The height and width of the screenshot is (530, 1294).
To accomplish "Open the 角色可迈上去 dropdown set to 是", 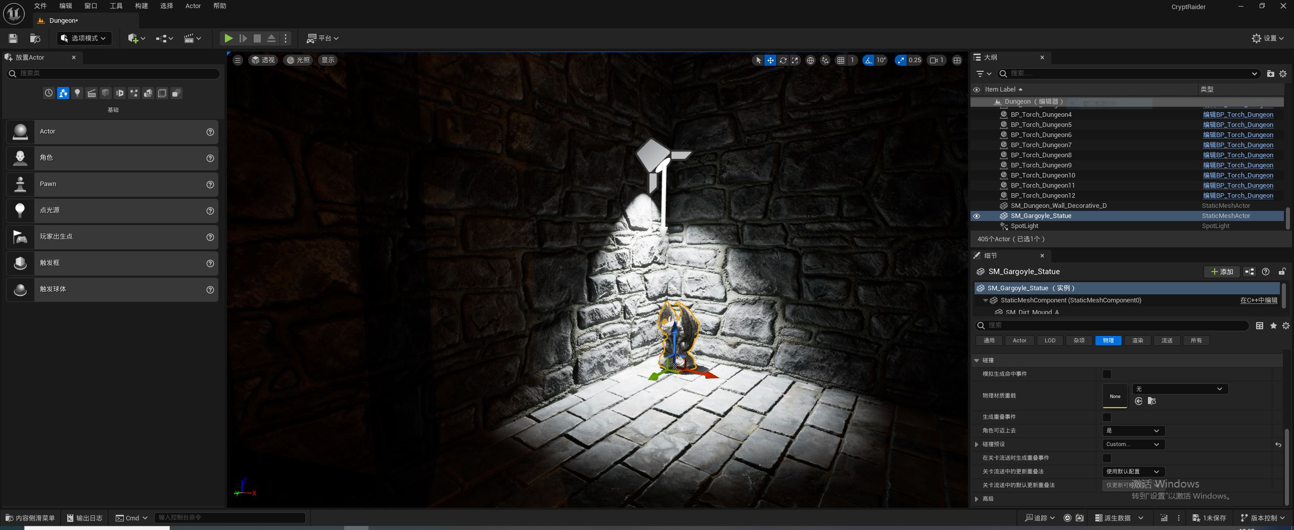I will 1133,431.
